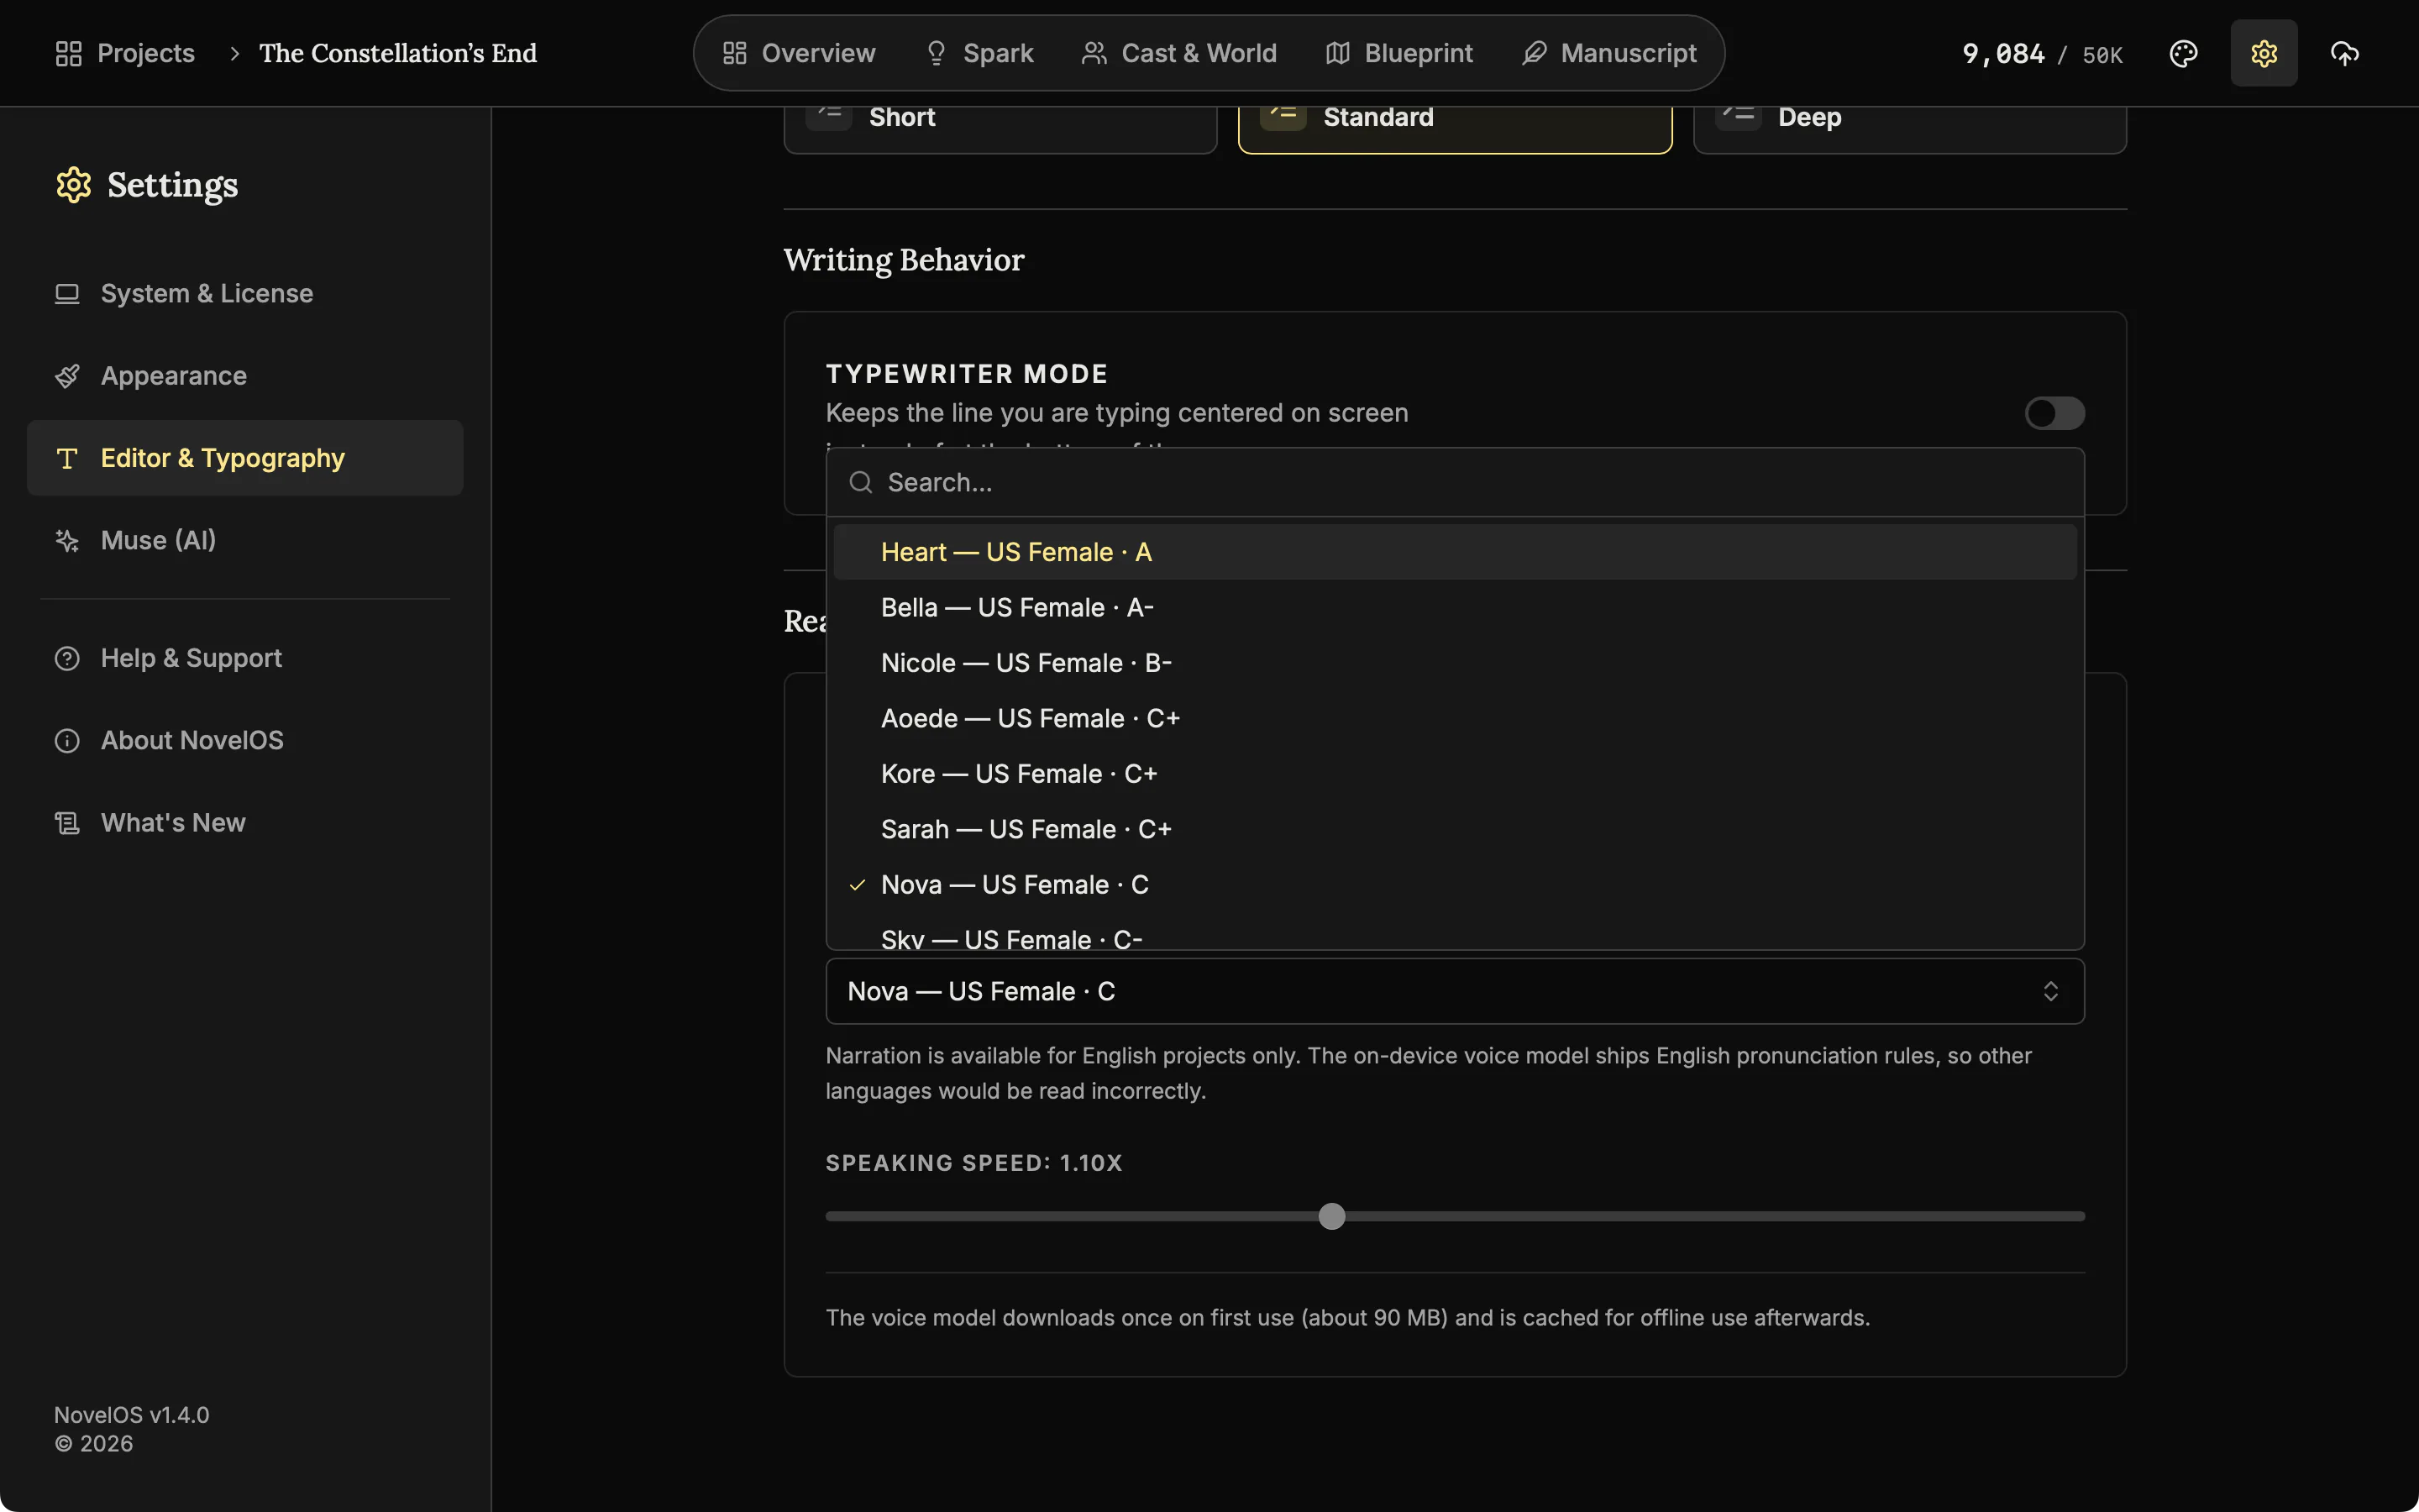2419x1512 pixels.
Task: Choose Nicole — US Female voice
Action: 1455,663
